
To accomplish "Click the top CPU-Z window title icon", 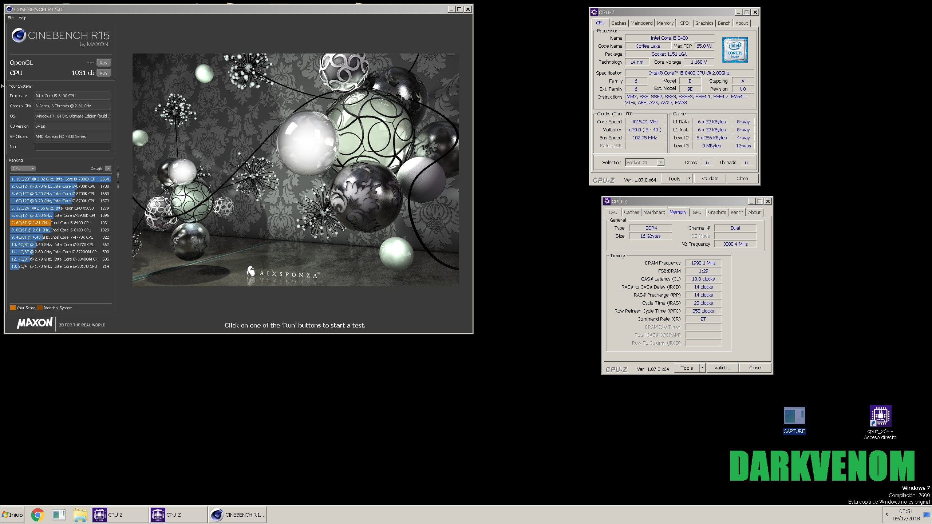I will (x=594, y=12).
